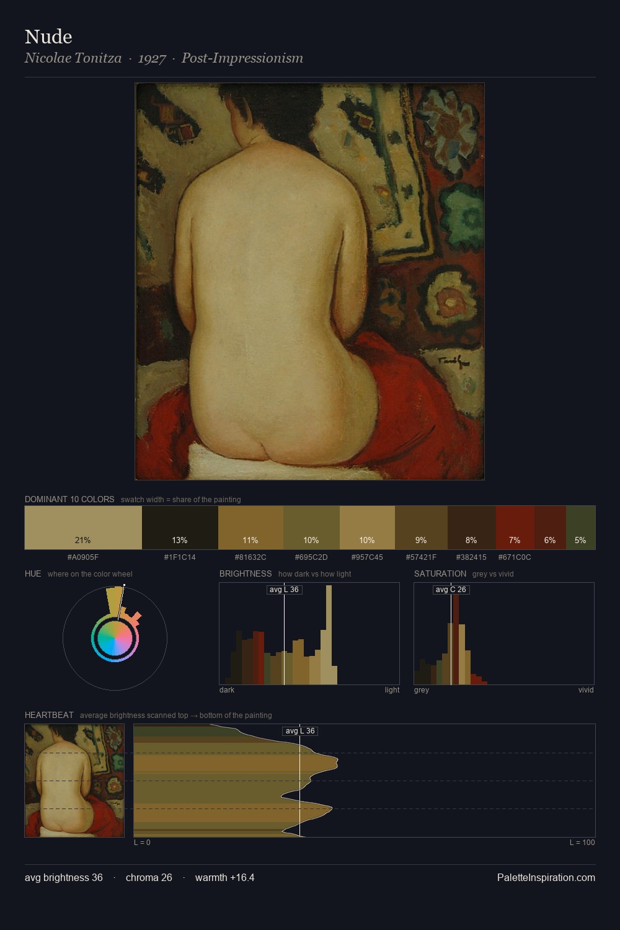Pick the 11% brown swatch #81632C

coord(250,528)
